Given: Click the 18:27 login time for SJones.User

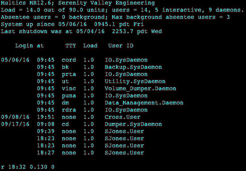Looking at the screenshot, I should point(46,153).
